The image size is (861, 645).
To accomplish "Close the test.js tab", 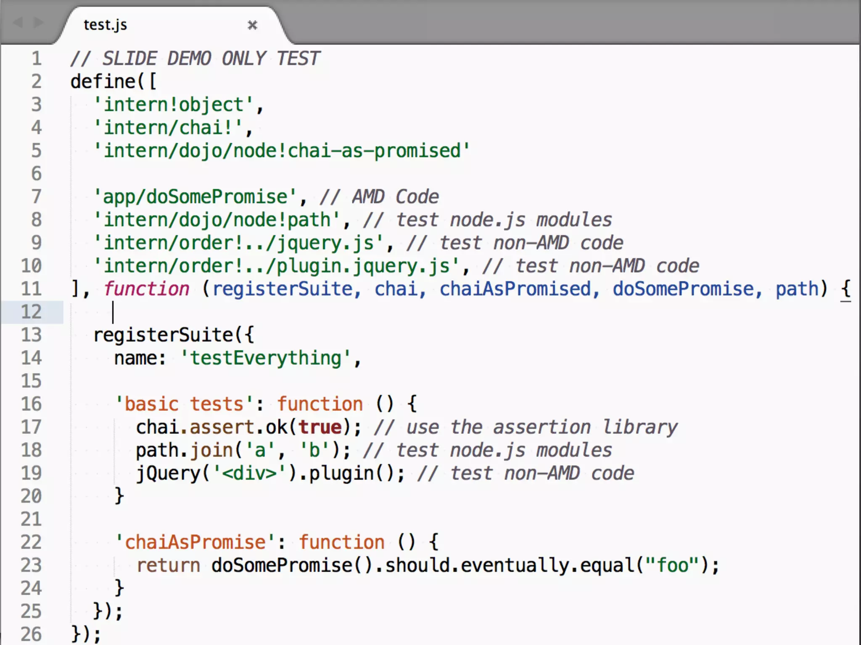I will 252,25.
